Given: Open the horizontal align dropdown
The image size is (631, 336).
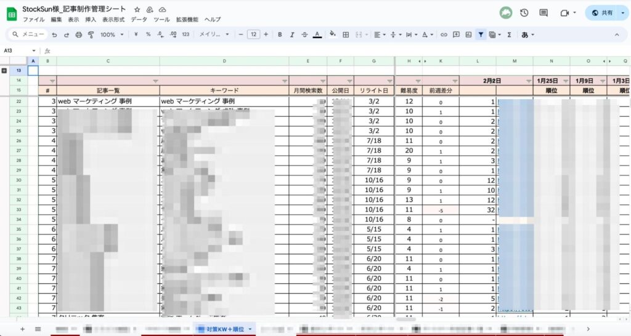Looking at the screenshot, I should pos(380,34).
